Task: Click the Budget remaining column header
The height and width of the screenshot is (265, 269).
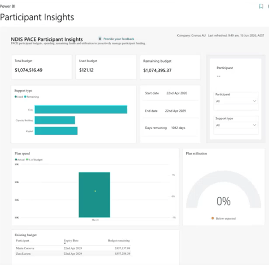Action: coord(119,240)
